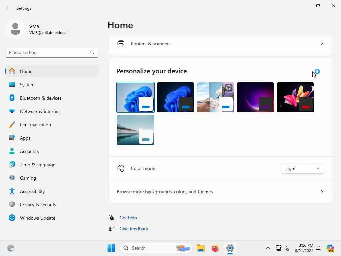Click the Copilot preview icon in taskbar
This screenshot has height=256, width=341.
(330, 248)
